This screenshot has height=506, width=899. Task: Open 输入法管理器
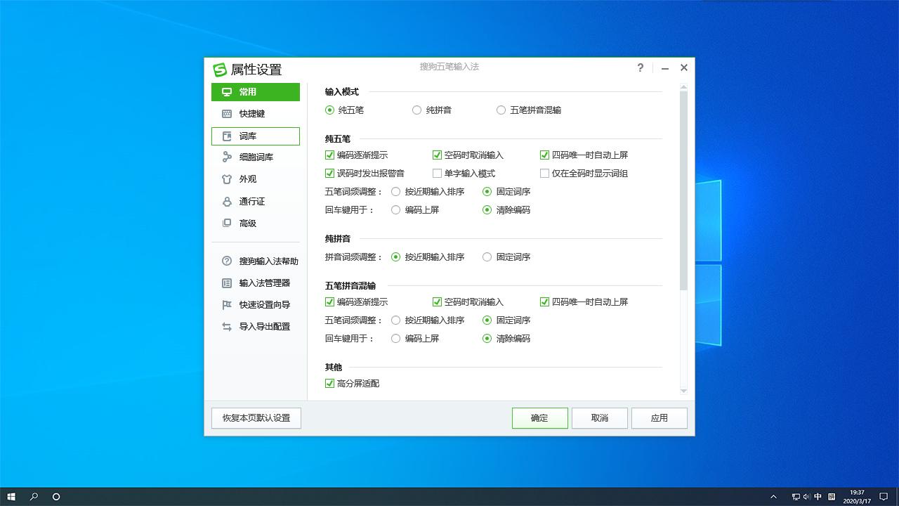(264, 283)
